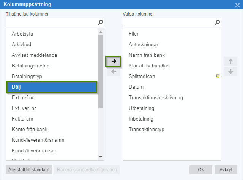Select Betalningsmetod in available columns
The width and height of the screenshot is (243, 180).
point(30,66)
